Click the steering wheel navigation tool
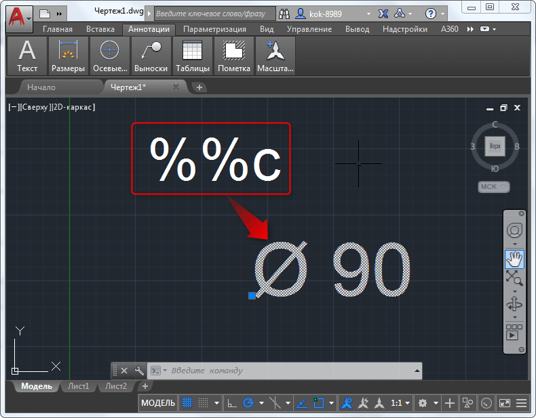This screenshot has width=536, height=418. pyautogui.click(x=514, y=230)
